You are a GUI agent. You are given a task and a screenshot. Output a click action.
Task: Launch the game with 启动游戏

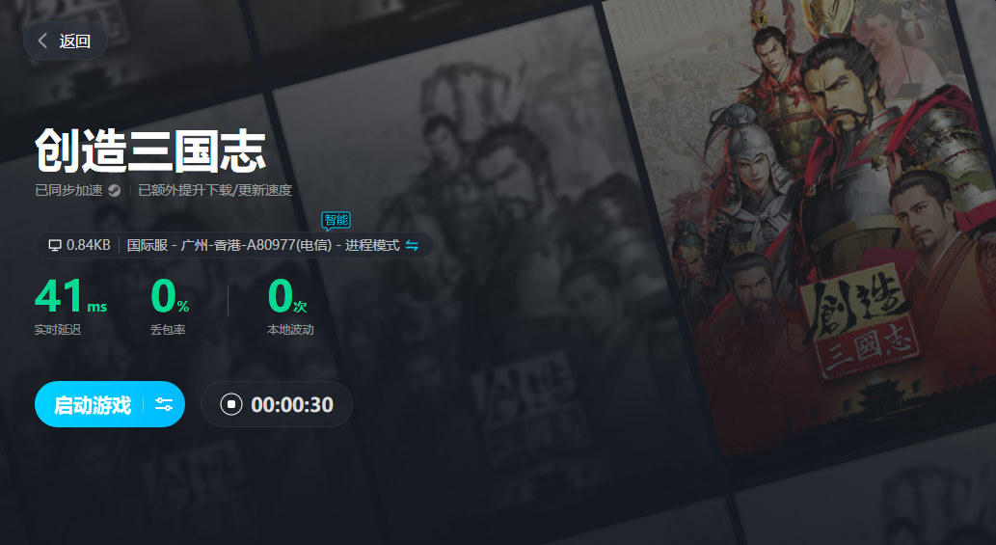(x=93, y=404)
